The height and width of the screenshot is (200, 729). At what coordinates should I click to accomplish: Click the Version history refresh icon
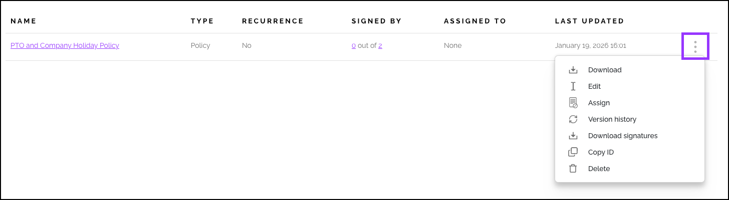pos(573,119)
